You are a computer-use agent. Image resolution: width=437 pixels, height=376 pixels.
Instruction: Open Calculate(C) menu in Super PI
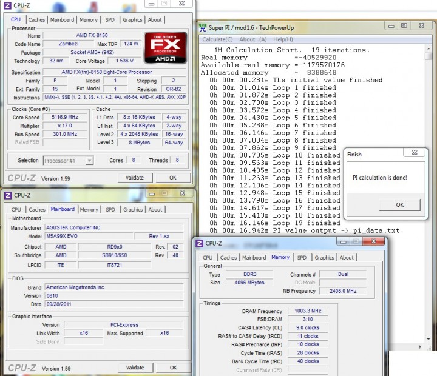pyautogui.click(x=217, y=39)
